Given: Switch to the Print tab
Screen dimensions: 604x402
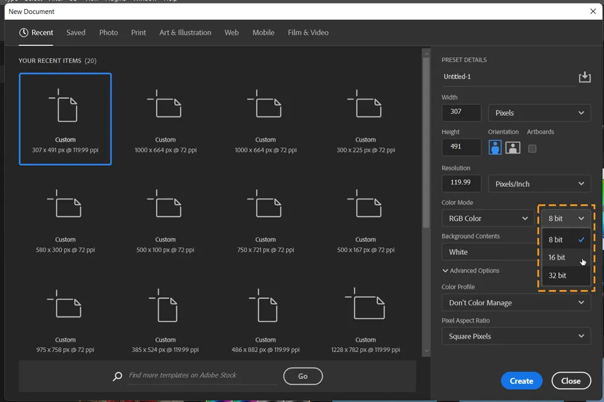Looking at the screenshot, I should 138,33.
